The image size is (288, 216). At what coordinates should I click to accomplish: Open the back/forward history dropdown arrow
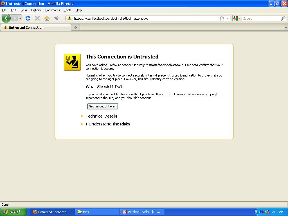(x=20, y=18)
